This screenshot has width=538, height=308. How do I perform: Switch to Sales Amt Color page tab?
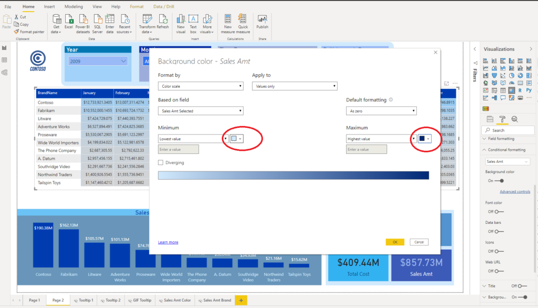pos(174,300)
